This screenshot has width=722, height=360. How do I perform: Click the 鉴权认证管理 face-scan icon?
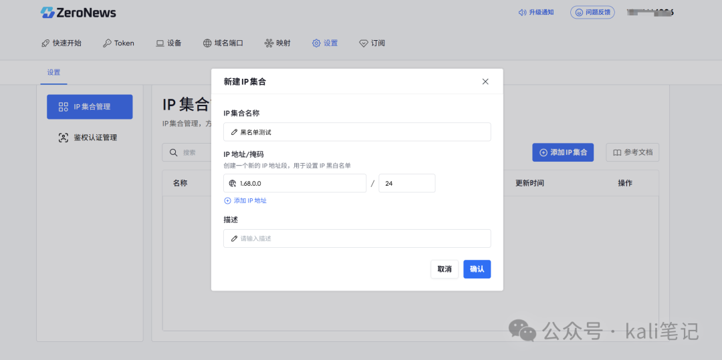pos(64,138)
